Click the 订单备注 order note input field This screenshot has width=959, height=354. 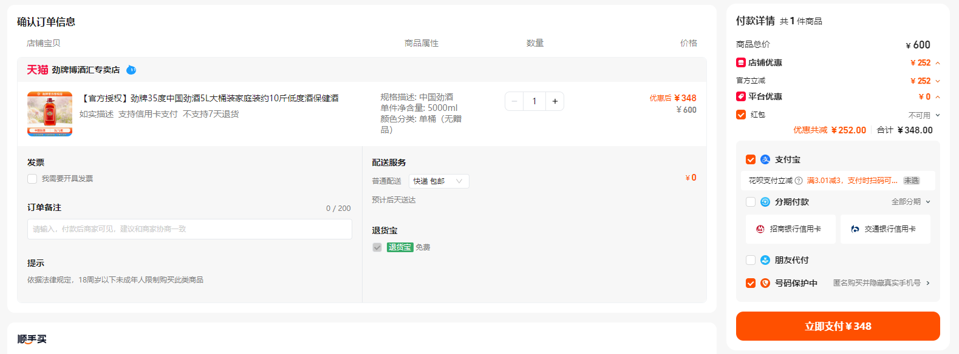[189, 229]
